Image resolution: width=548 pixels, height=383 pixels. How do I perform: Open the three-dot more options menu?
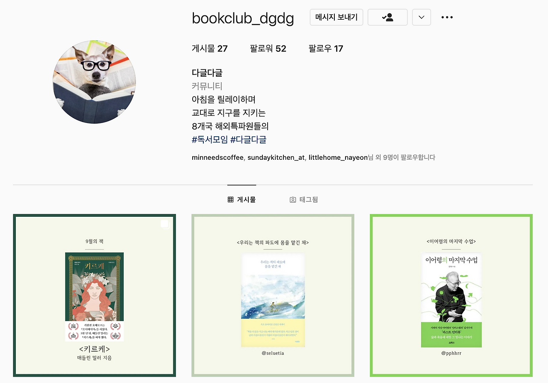(x=447, y=18)
